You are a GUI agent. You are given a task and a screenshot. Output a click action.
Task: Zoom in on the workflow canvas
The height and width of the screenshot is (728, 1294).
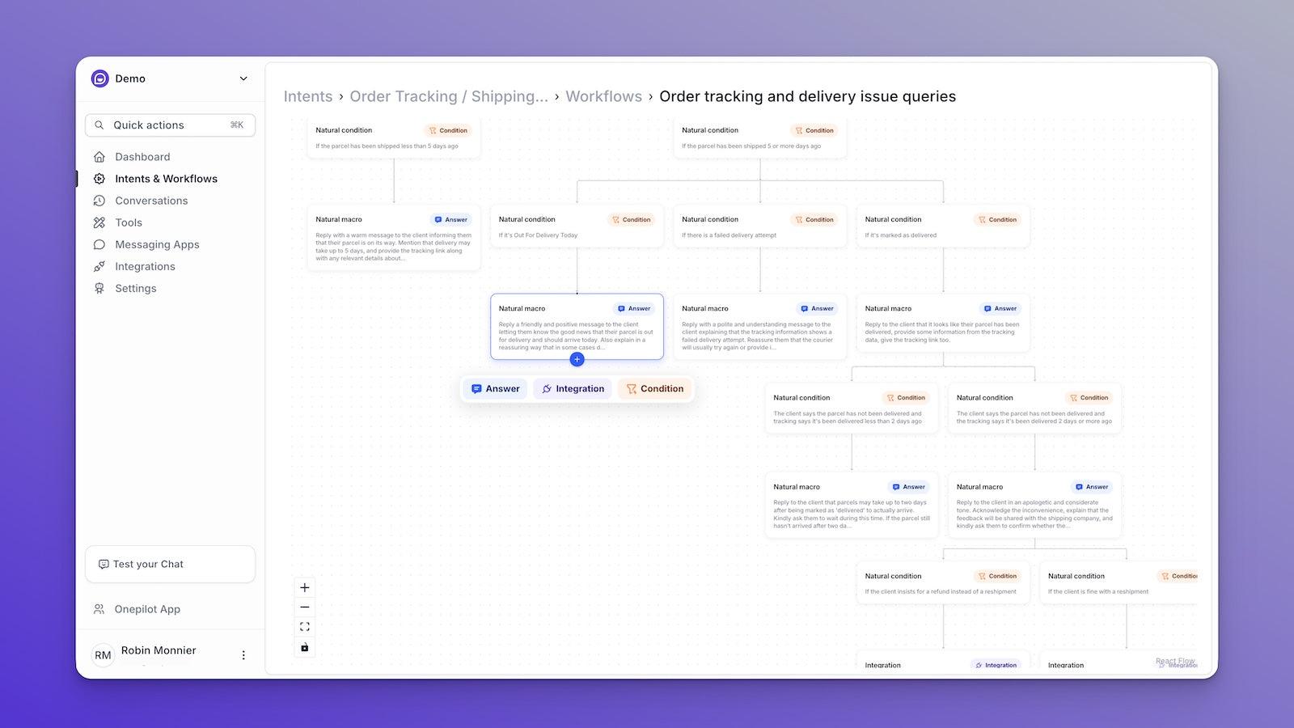pyautogui.click(x=304, y=587)
